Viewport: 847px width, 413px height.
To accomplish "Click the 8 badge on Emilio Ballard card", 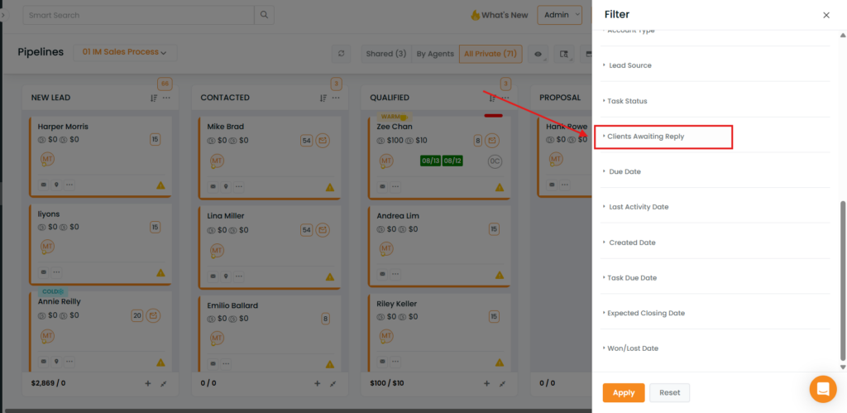I will tap(325, 319).
